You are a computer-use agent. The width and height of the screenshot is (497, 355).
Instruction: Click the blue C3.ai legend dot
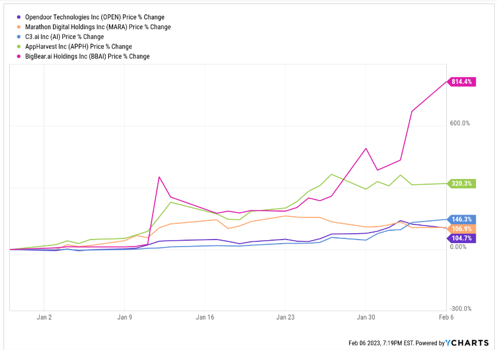coord(20,37)
